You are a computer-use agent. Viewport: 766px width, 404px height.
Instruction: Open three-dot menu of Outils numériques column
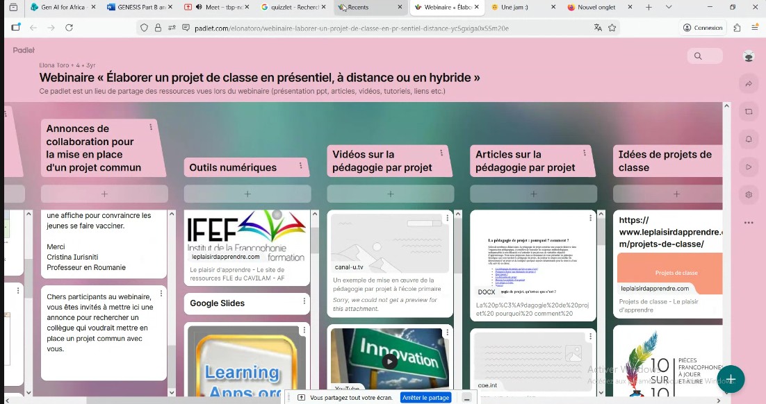coord(300,166)
